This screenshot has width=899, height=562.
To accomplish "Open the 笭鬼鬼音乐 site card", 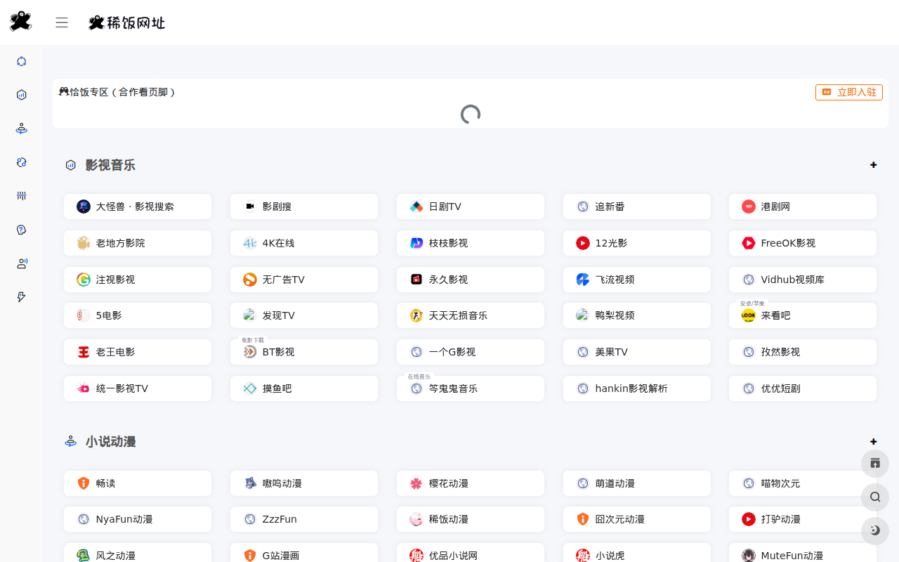I will pos(471,388).
